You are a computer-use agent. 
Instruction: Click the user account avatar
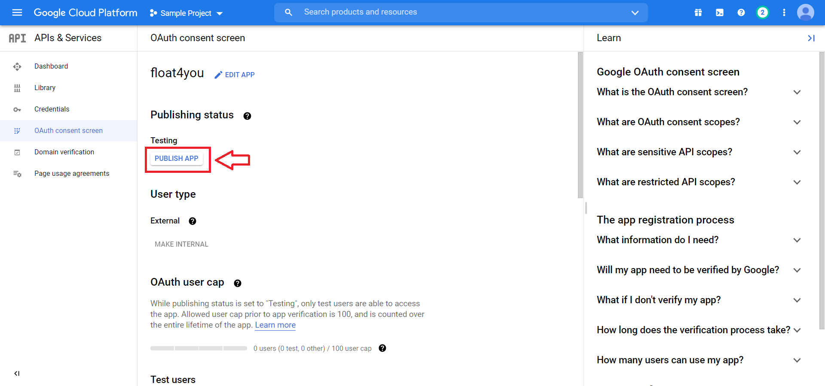[x=806, y=12]
